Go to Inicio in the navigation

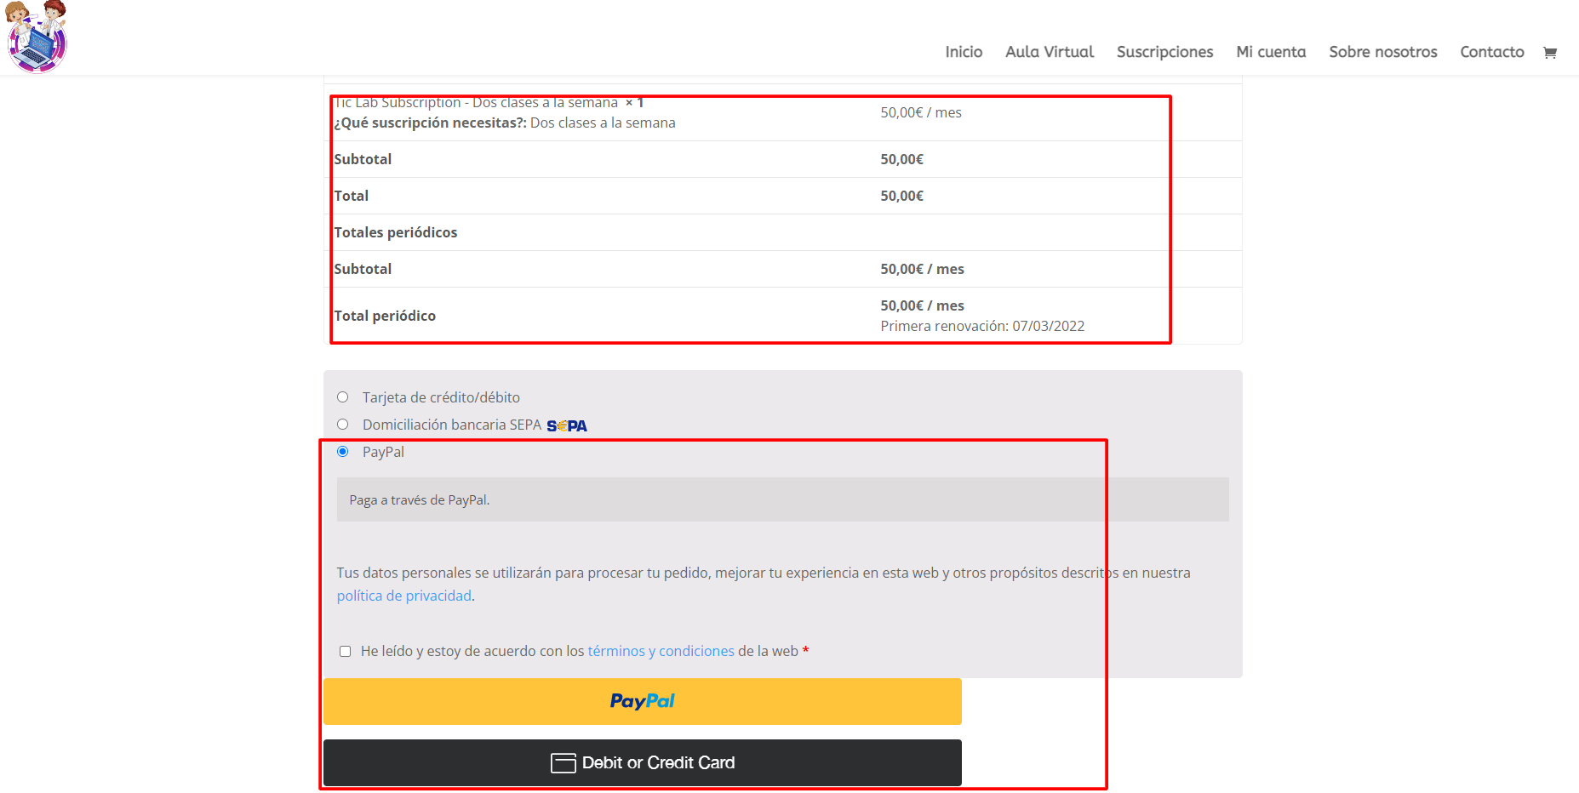pyautogui.click(x=964, y=52)
